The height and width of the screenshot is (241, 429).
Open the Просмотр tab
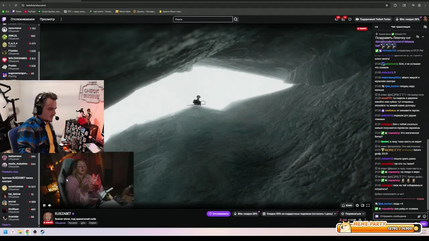[47, 19]
